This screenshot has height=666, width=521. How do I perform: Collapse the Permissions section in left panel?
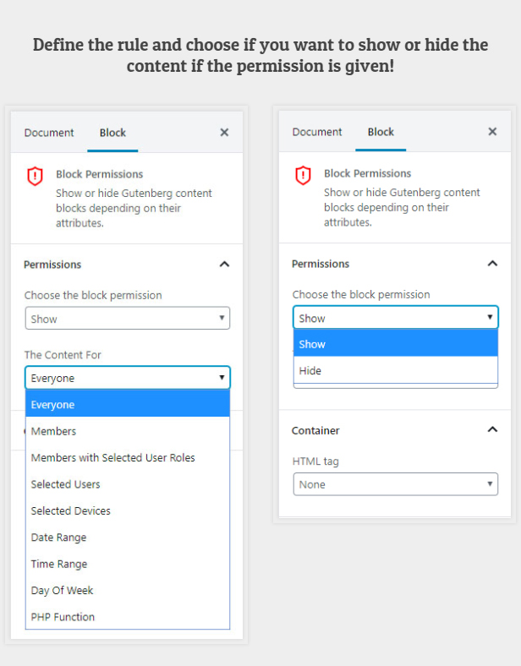pos(224,265)
